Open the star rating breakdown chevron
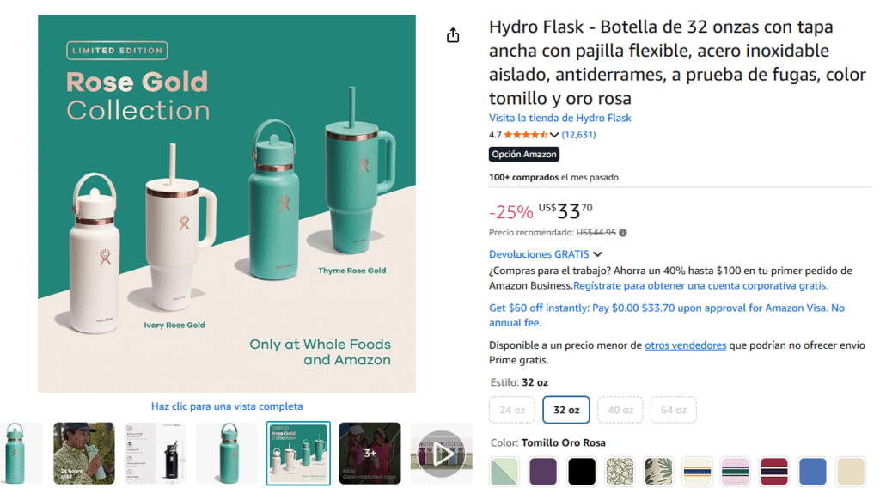 (554, 135)
